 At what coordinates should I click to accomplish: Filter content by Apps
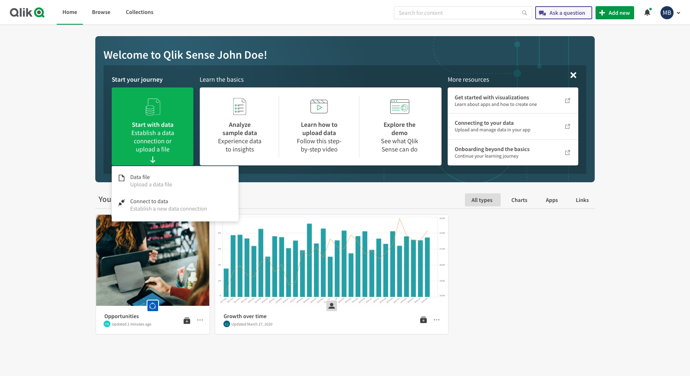pos(552,200)
